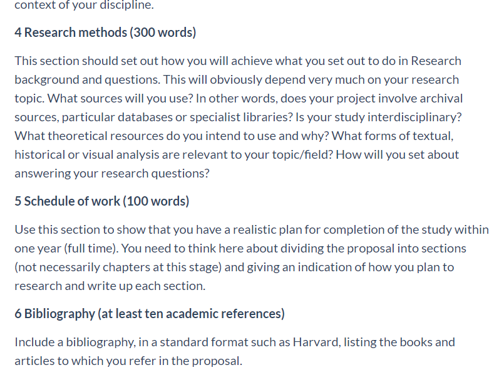
Task: Click the sentence starting "Include a bibliography"
Action: pyautogui.click(x=235, y=352)
